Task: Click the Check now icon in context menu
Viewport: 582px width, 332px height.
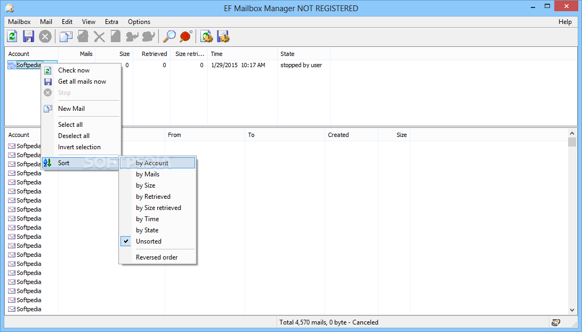Action: click(48, 70)
